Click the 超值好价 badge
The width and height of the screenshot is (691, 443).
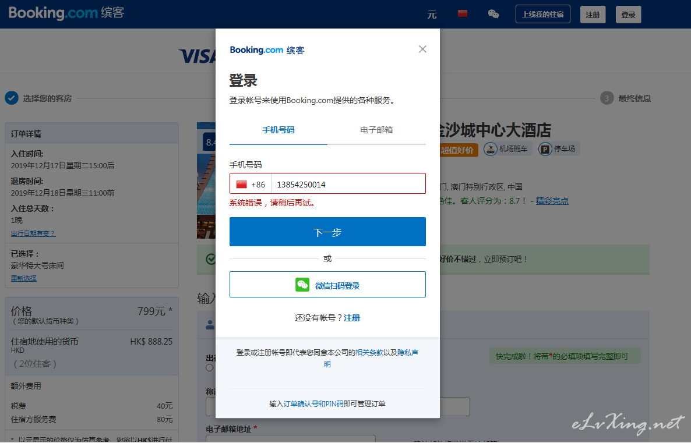[457, 150]
